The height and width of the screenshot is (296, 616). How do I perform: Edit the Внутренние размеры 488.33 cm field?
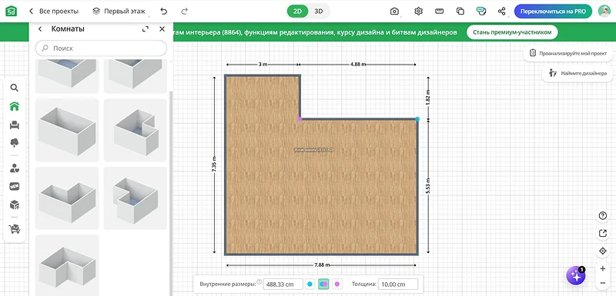(283, 284)
